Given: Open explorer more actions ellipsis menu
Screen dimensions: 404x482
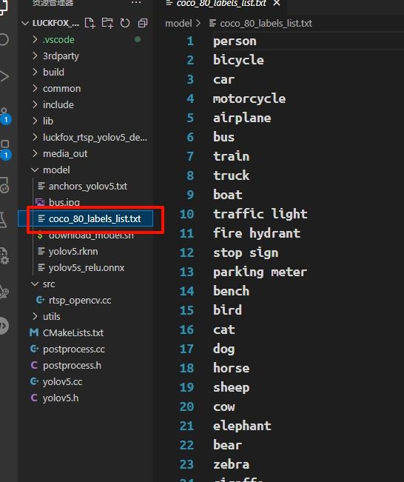Looking at the screenshot, I should (x=136, y=3).
